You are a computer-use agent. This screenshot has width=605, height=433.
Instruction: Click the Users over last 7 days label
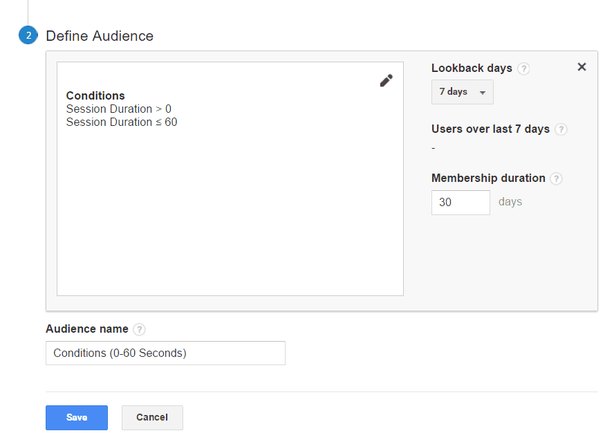click(490, 129)
